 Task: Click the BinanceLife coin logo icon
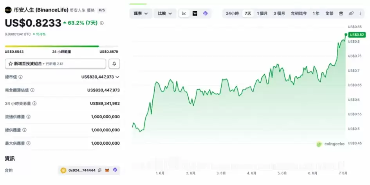8,10
